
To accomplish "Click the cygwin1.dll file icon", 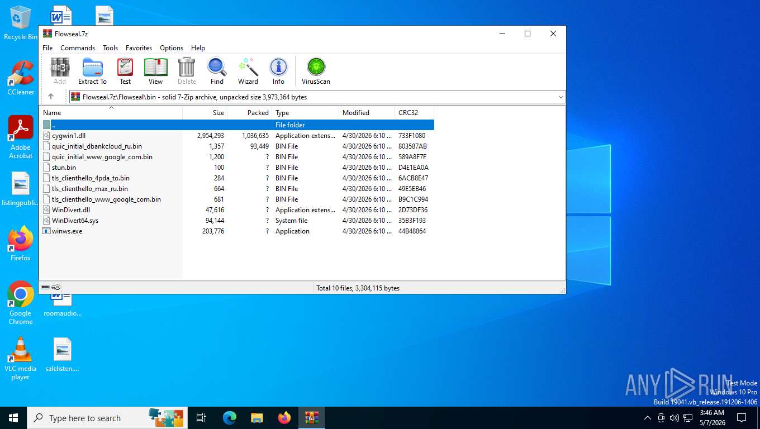I will tap(46, 136).
